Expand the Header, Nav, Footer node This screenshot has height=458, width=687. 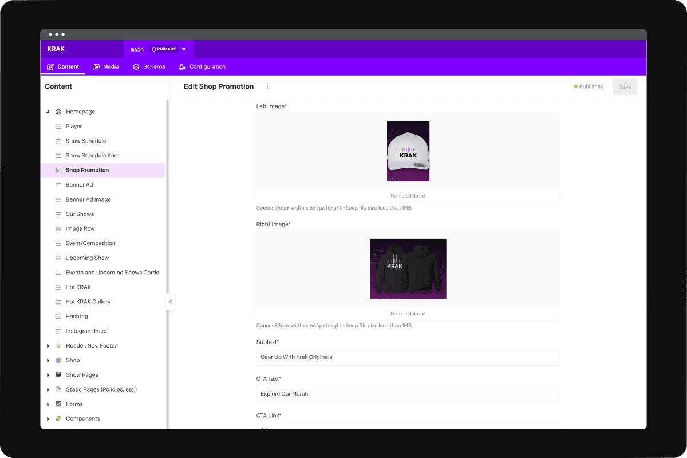48,346
